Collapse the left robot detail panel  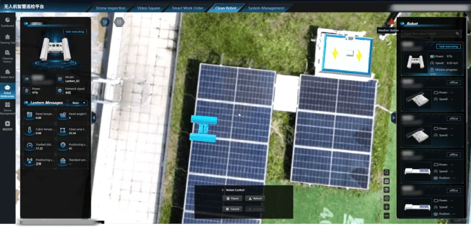click(x=94, y=118)
